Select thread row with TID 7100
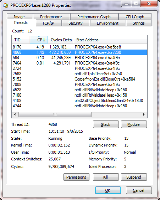 [79, 95]
